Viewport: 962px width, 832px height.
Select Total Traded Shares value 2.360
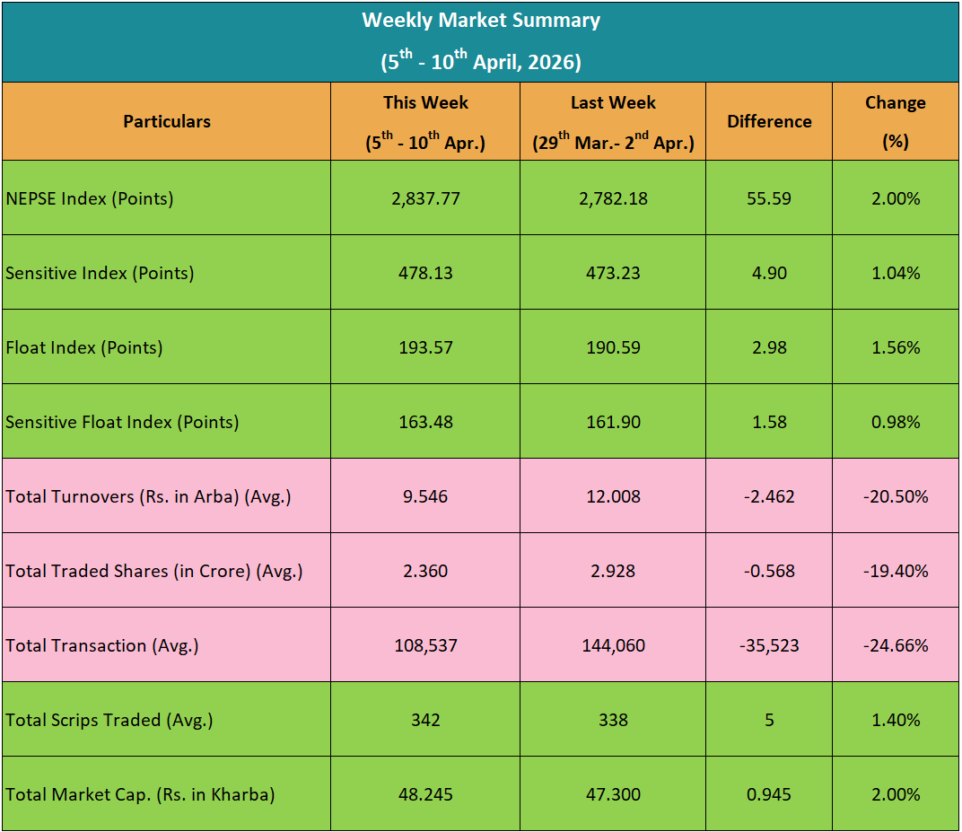tap(425, 571)
